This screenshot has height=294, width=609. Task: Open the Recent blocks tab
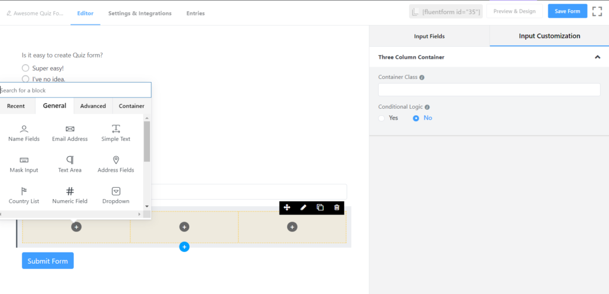[x=16, y=106]
